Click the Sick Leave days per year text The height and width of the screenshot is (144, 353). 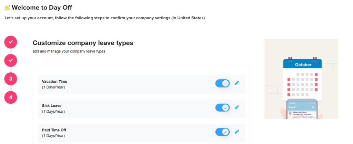(53, 111)
